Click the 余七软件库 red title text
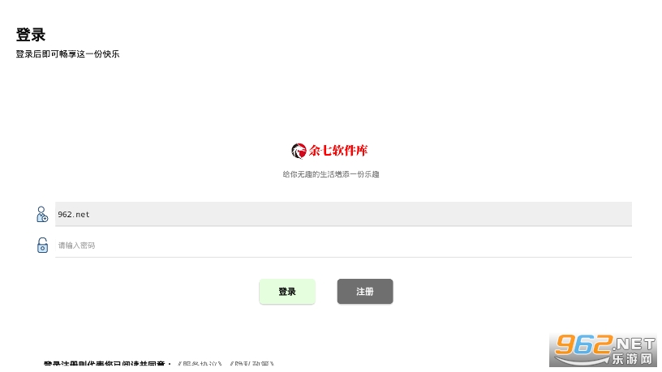The height and width of the screenshot is (372, 662). pyautogui.click(x=338, y=150)
